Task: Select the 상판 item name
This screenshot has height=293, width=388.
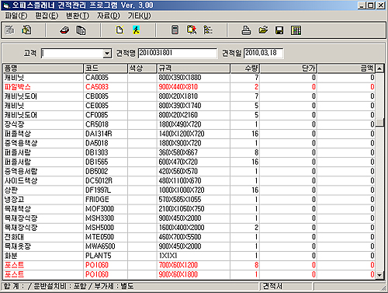Action: tap(11, 190)
